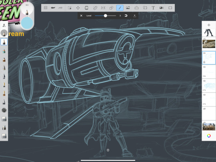Redo the undone stroke
This screenshot has height=162, width=216.
60,8
